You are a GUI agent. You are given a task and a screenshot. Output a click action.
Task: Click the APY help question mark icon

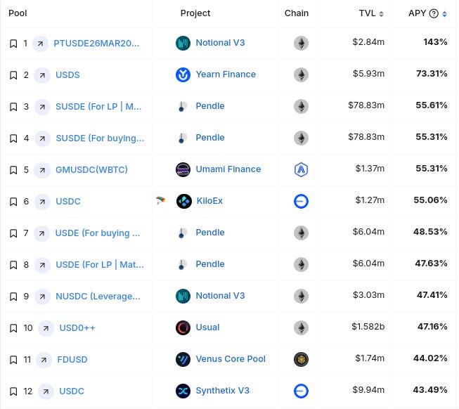[434, 13]
